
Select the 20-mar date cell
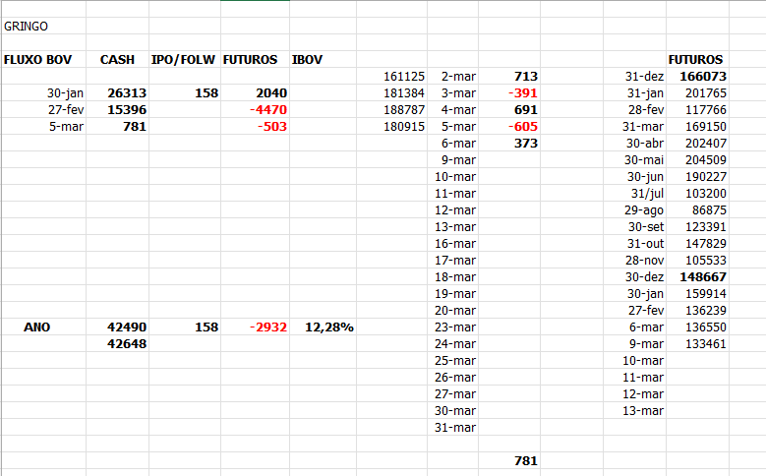tap(455, 311)
